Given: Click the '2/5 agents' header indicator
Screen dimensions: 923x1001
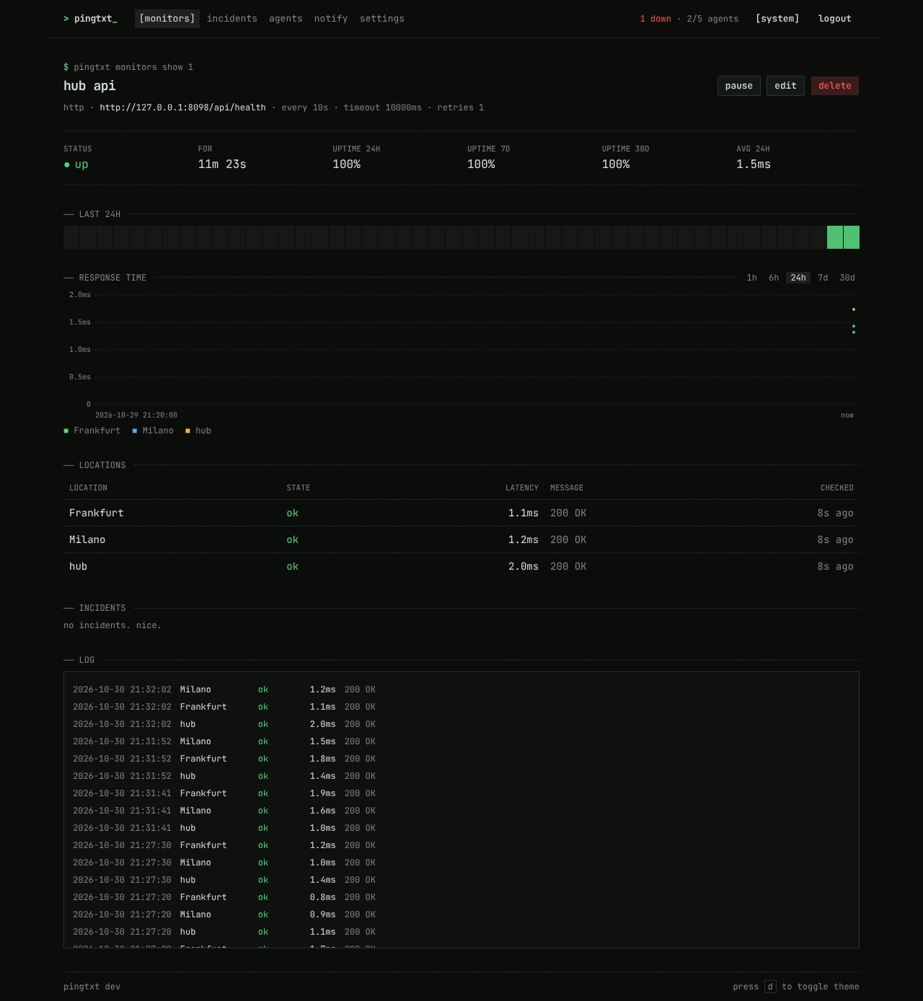Looking at the screenshot, I should [712, 19].
